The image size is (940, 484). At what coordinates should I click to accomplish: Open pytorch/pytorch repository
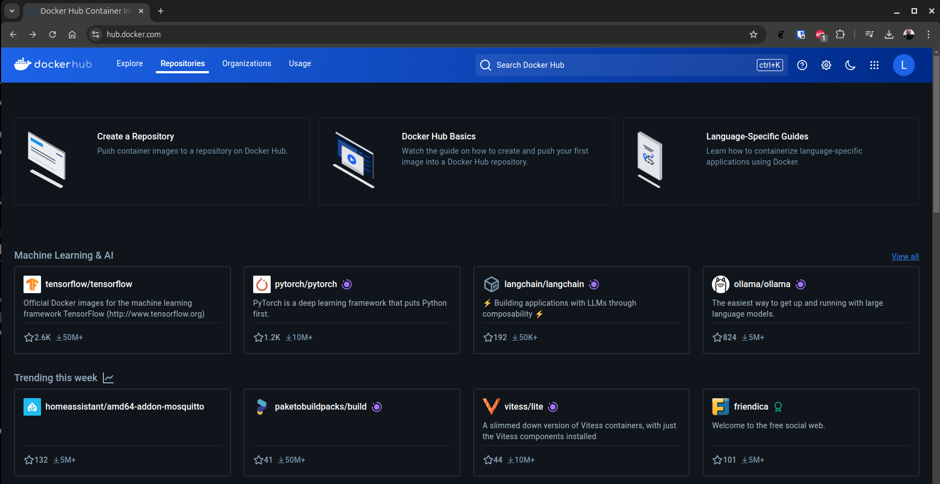306,284
